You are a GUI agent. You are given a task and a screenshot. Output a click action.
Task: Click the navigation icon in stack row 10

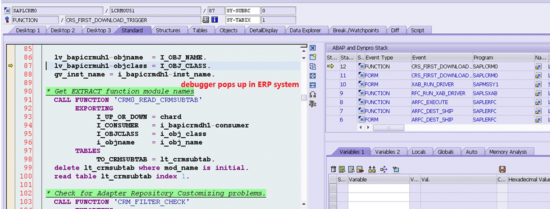(x=539, y=85)
